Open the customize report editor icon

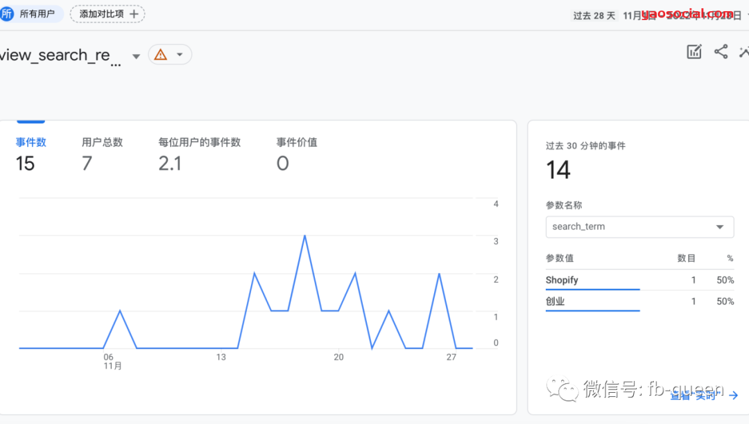click(694, 51)
